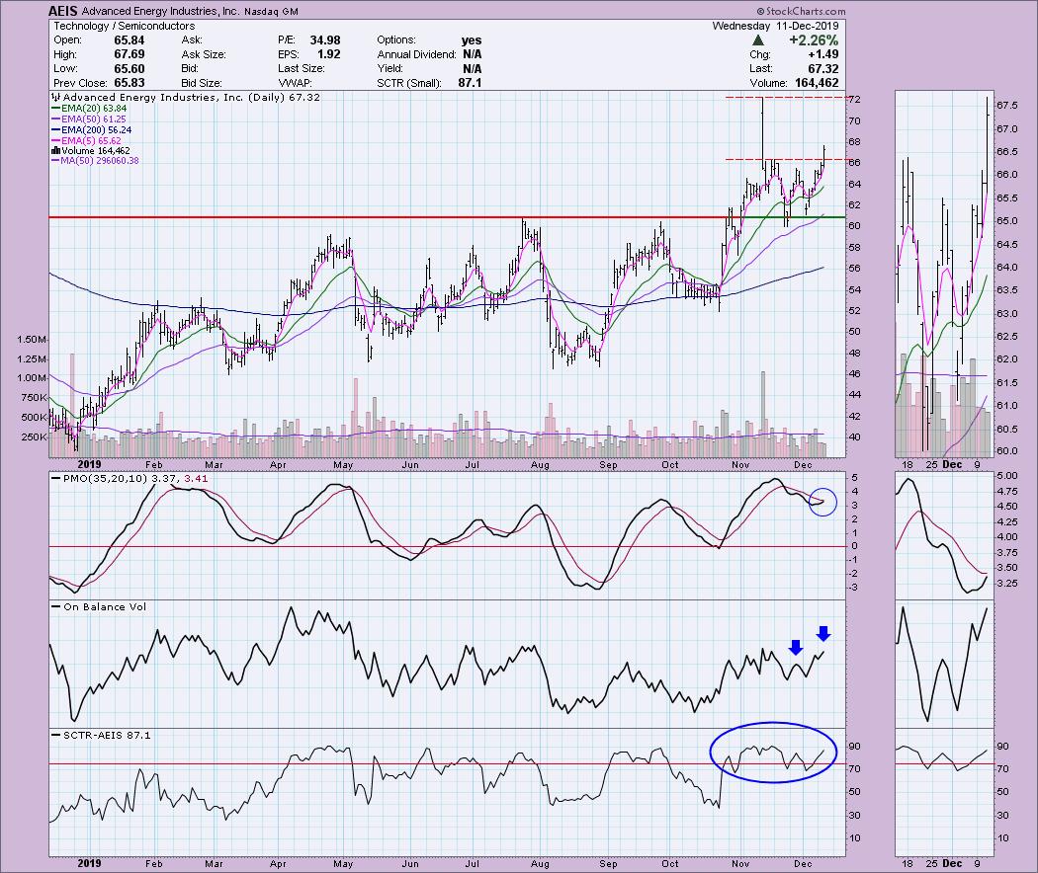
Task: Select the Open value 65.84
Action: coord(130,40)
